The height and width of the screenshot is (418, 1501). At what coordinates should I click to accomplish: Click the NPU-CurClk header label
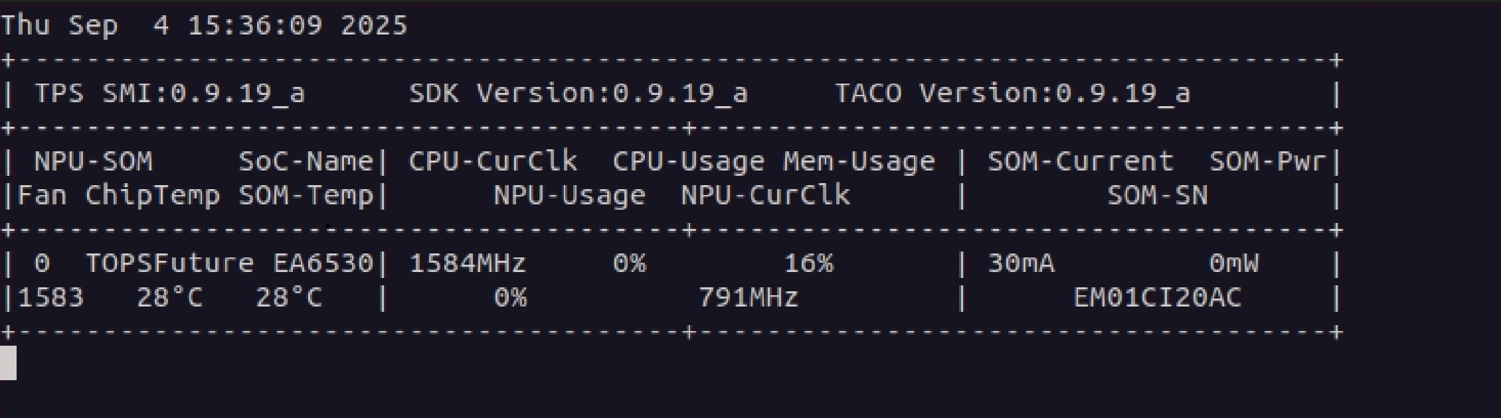[x=765, y=196]
